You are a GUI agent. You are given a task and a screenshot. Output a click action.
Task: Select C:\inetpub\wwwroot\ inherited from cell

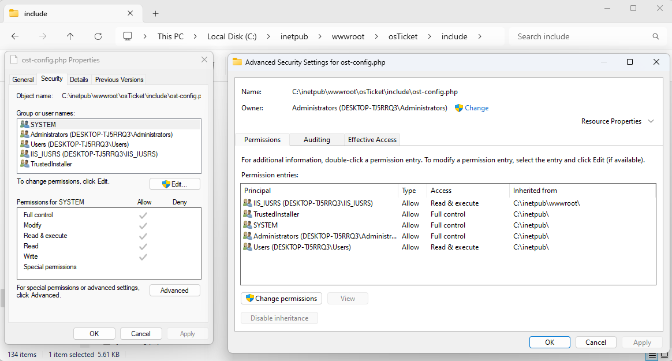click(x=547, y=203)
